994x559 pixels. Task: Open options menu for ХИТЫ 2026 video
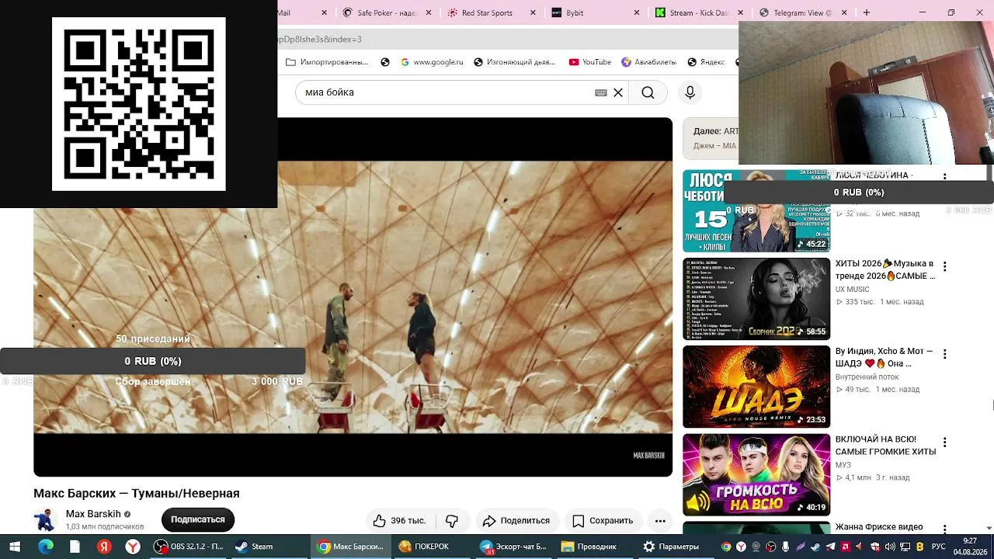945,266
